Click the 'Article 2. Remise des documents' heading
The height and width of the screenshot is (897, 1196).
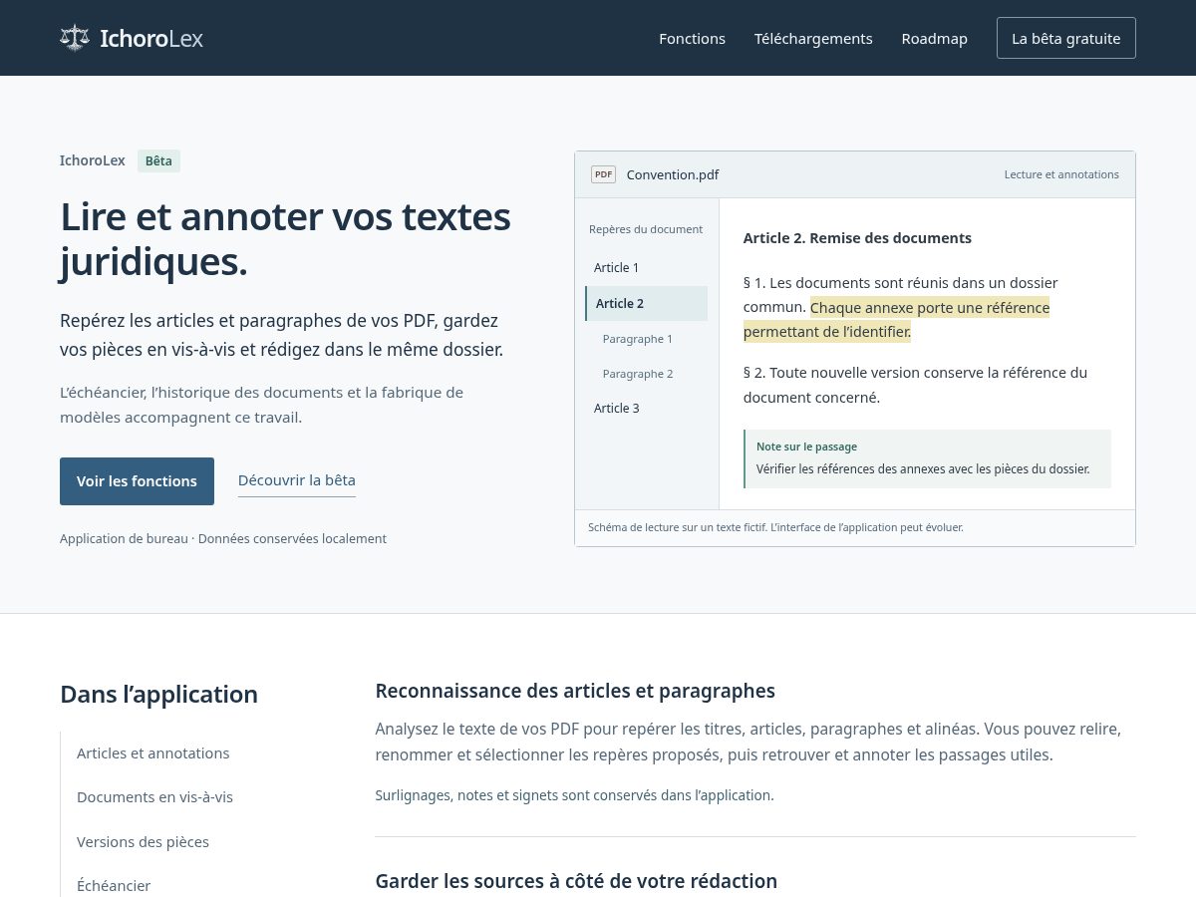point(857,238)
